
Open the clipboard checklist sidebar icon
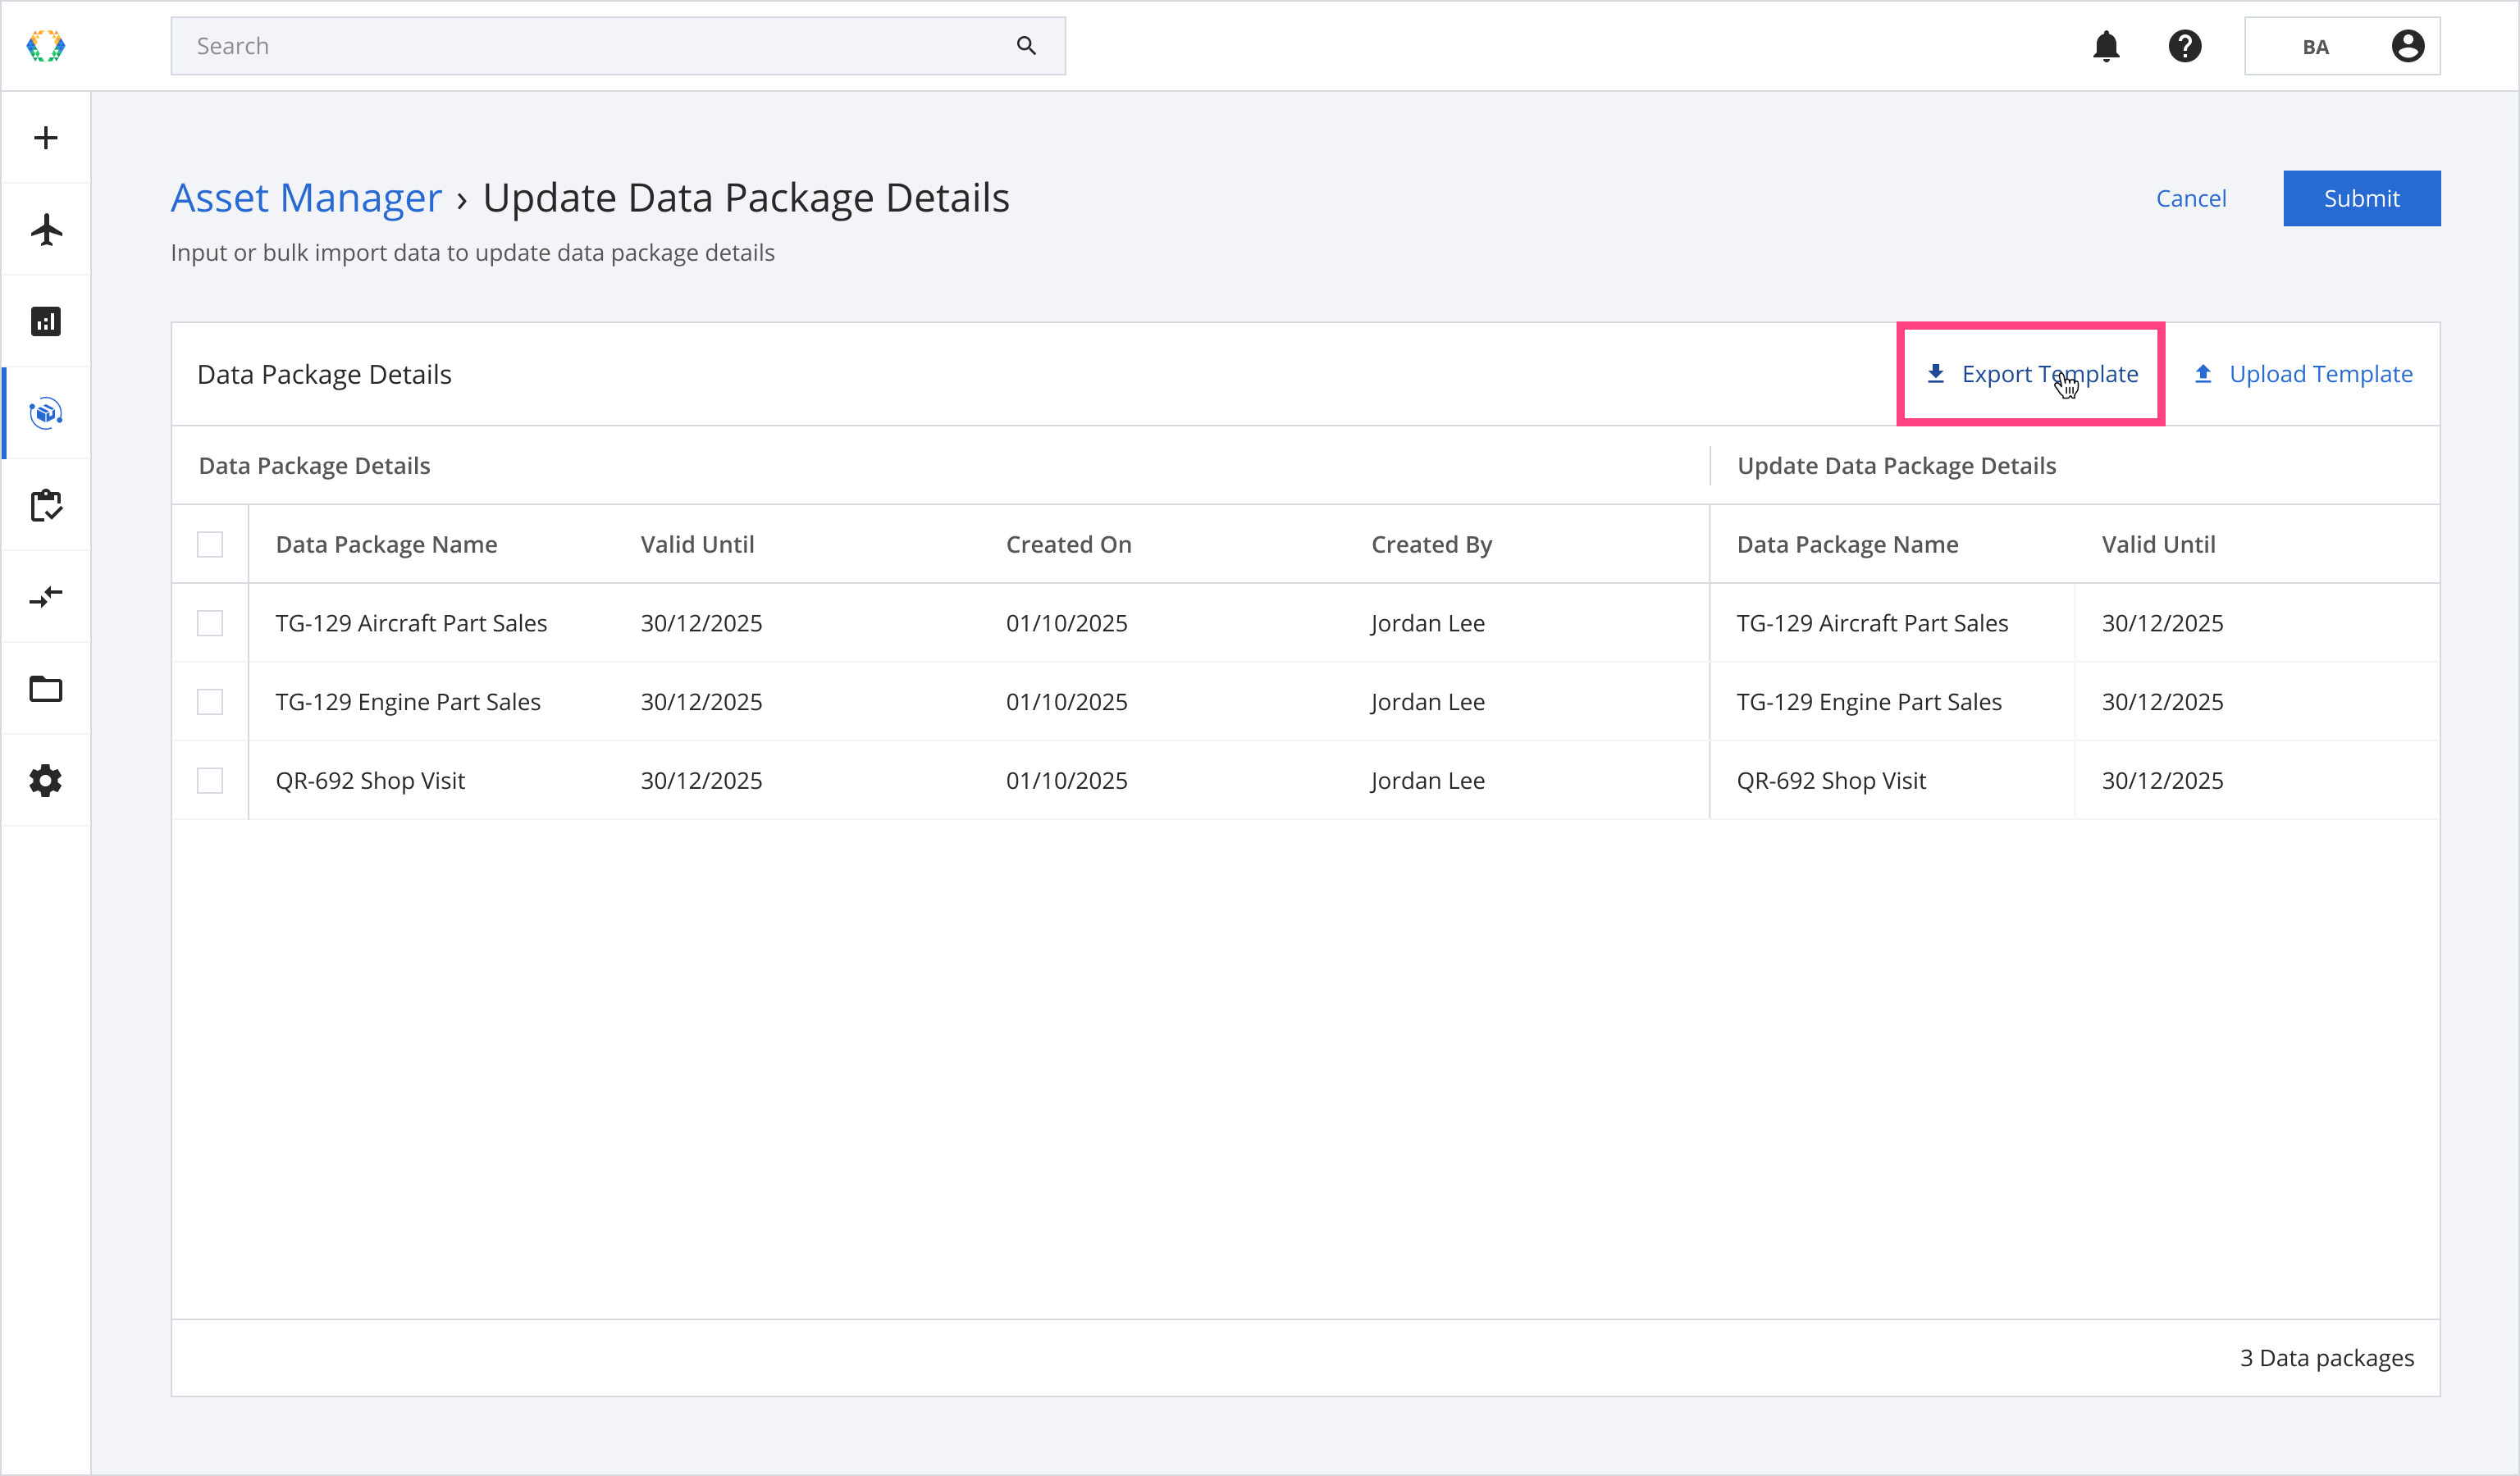tap(46, 506)
